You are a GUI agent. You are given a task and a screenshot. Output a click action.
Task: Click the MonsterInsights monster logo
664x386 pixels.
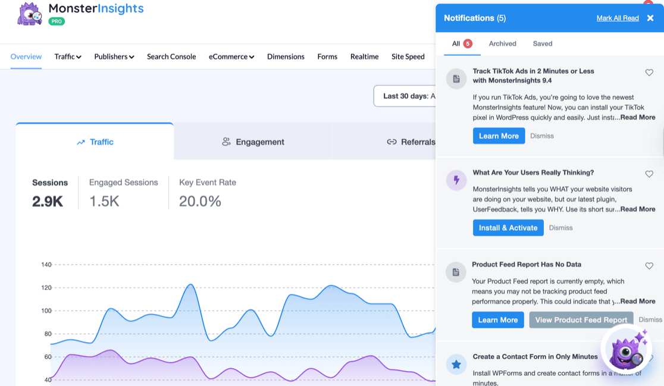point(30,14)
